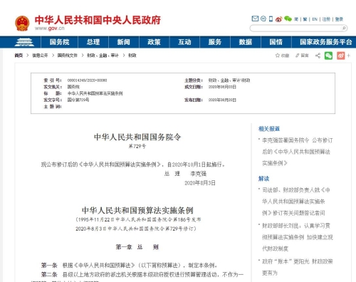Screen dimensions: 356x282
Task: Open the 政府“账本”更阳光 article link
Action: [298, 267]
